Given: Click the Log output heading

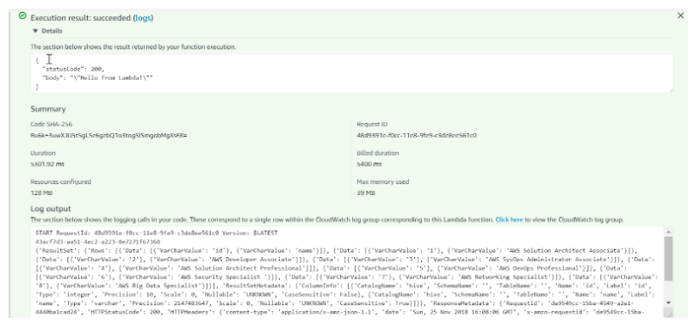Looking at the screenshot, I should pyautogui.click(x=51, y=209).
